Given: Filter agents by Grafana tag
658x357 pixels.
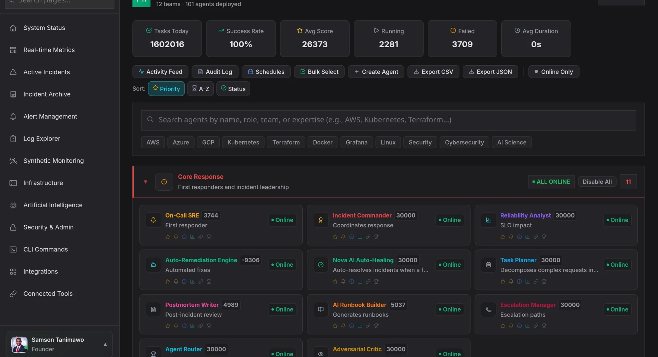Looking at the screenshot, I should coord(356,143).
